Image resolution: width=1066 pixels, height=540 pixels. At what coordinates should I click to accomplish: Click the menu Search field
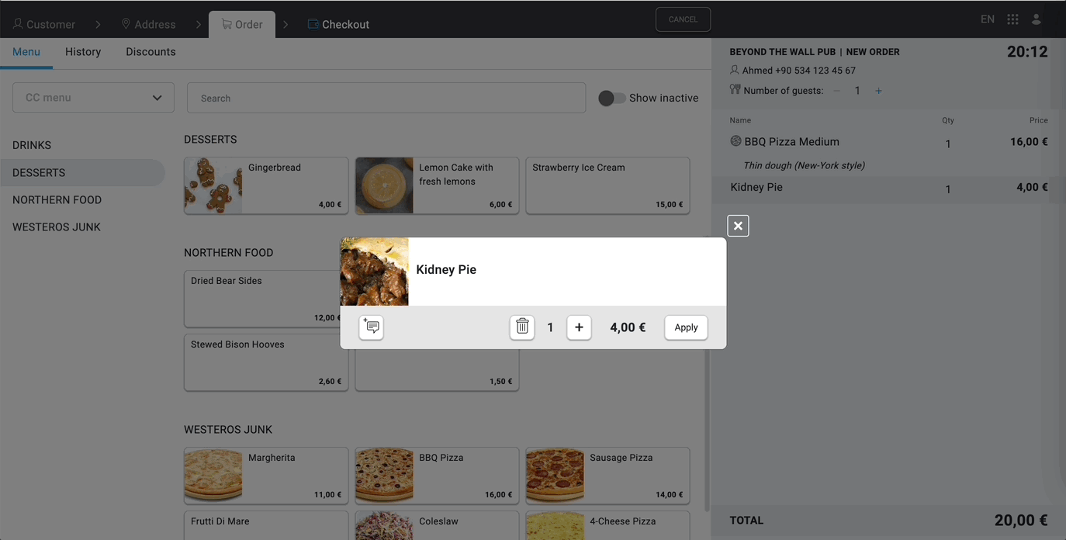pyautogui.click(x=386, y=98)
